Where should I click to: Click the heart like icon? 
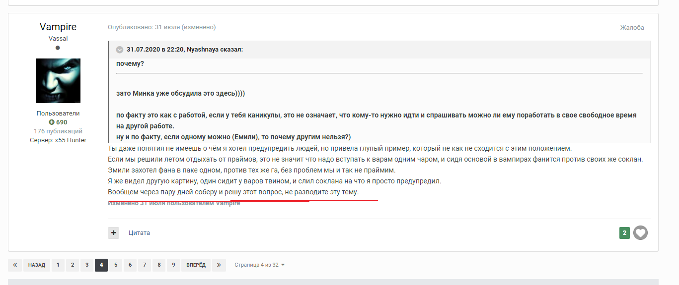640,232
